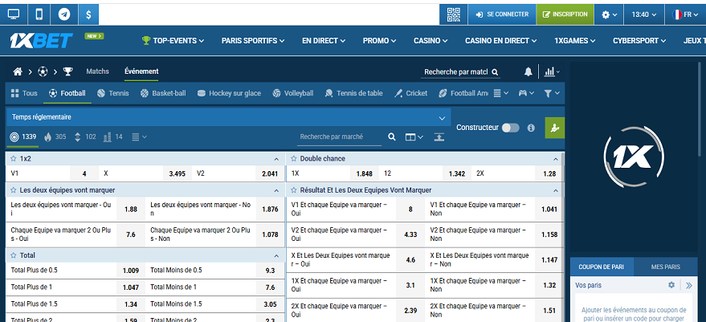The image size is (706, 322).
Task: Open the mobile app icon
Action: click(39, 14)
